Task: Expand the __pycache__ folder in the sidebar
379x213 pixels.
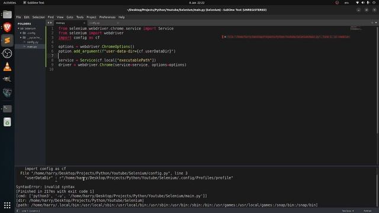Action: tap(21, 38)
